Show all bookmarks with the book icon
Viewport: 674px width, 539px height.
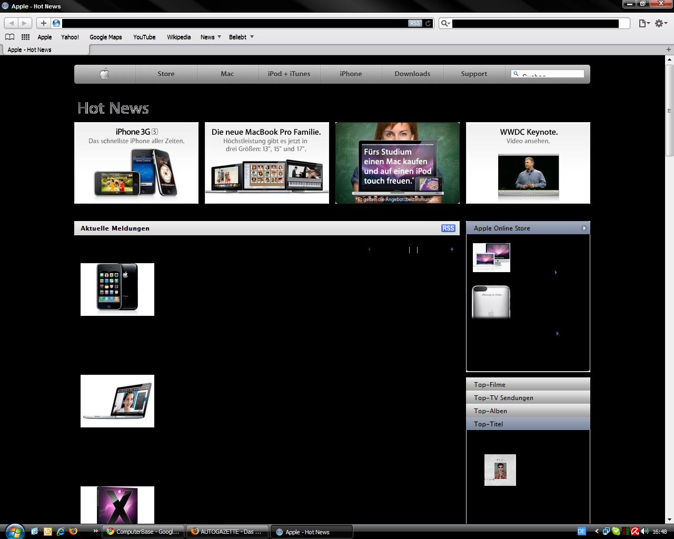(x=9, y=37)
